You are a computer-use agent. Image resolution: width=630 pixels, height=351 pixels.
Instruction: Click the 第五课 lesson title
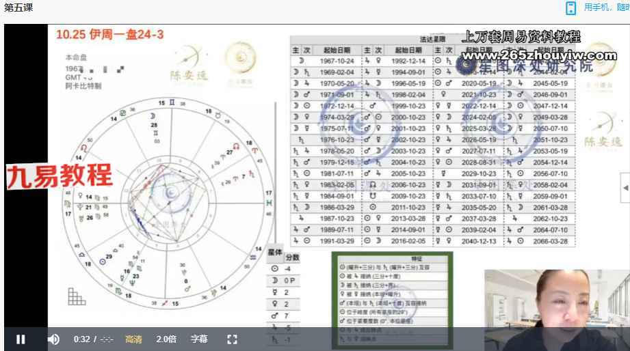(x=18, y=8)
